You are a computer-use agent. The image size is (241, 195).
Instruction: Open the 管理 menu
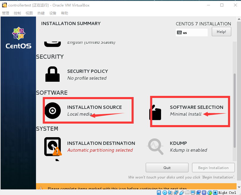coord(6,13)
